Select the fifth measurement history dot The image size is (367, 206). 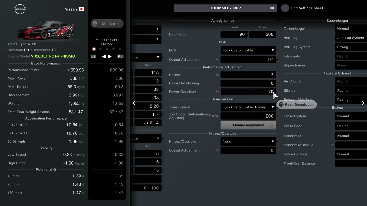[x=120, y=49]
